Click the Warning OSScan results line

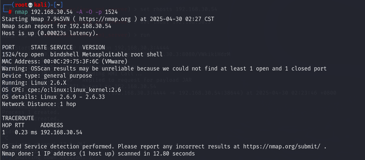coord(164,69)
